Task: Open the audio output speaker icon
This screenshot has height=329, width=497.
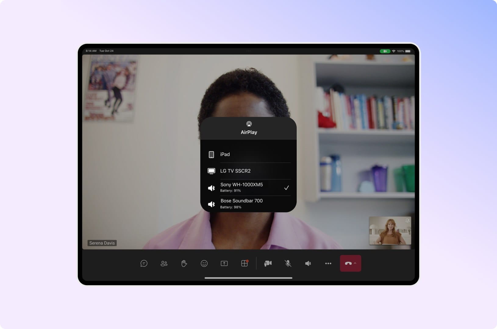Action: [x=308, y=263]
